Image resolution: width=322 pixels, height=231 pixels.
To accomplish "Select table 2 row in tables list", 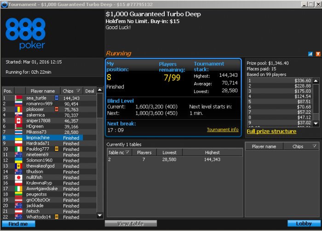I will click(x=174, y=160).
